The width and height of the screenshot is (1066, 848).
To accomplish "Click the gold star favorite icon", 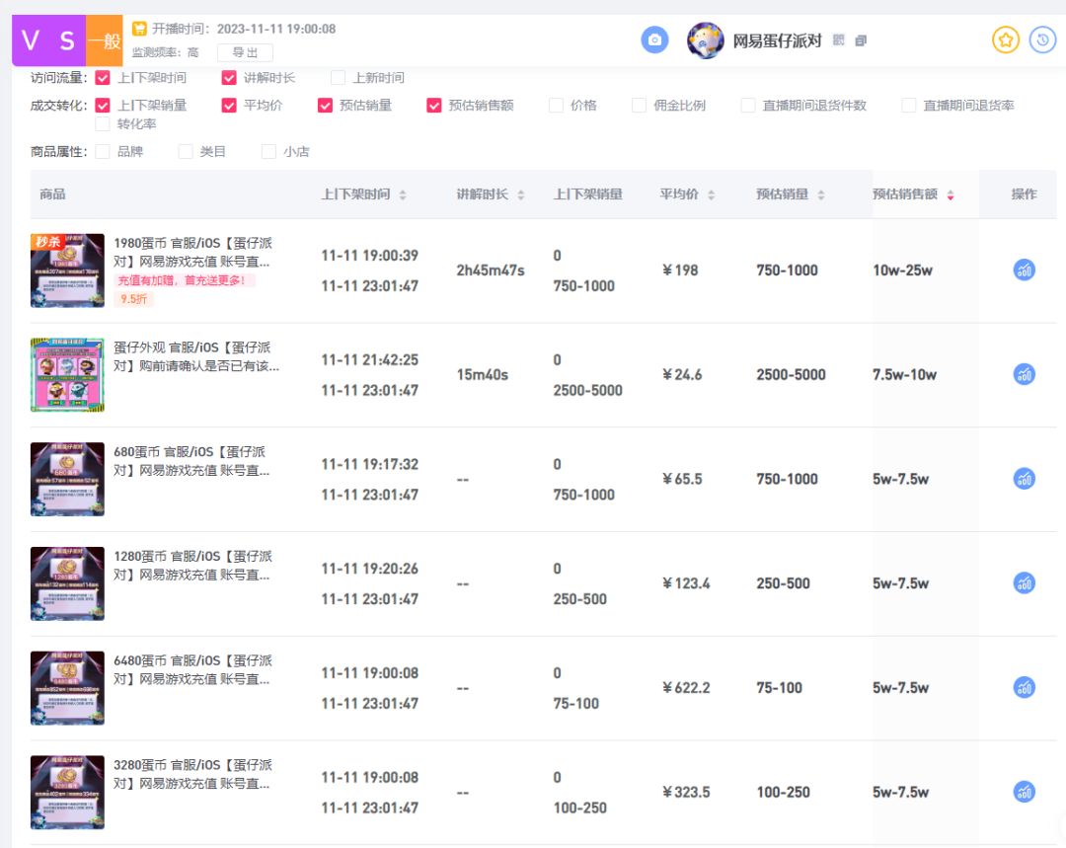I will (x=1006, y=40).
